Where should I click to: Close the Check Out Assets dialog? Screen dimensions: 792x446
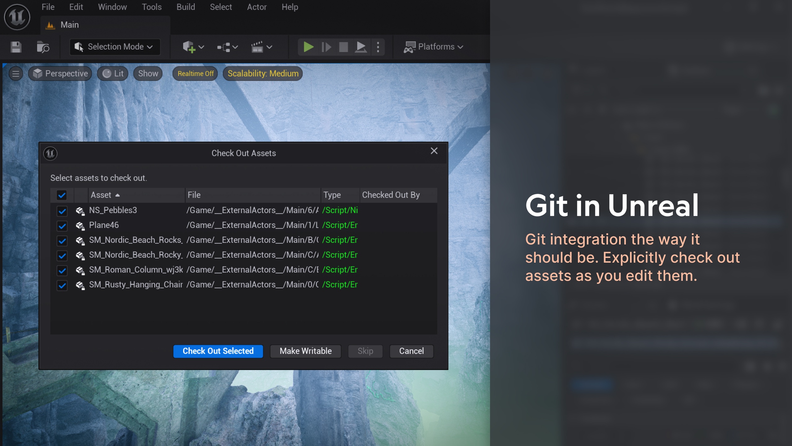pyautogui.click(x=434, y=151)
